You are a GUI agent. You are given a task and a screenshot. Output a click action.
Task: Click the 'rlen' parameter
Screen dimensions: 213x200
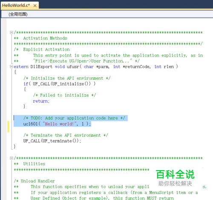click(x=169, y=67)
